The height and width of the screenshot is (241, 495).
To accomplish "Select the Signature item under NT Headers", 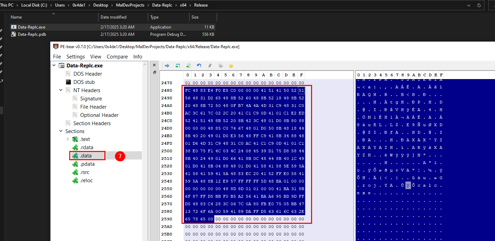I will (x=91, y=98).
